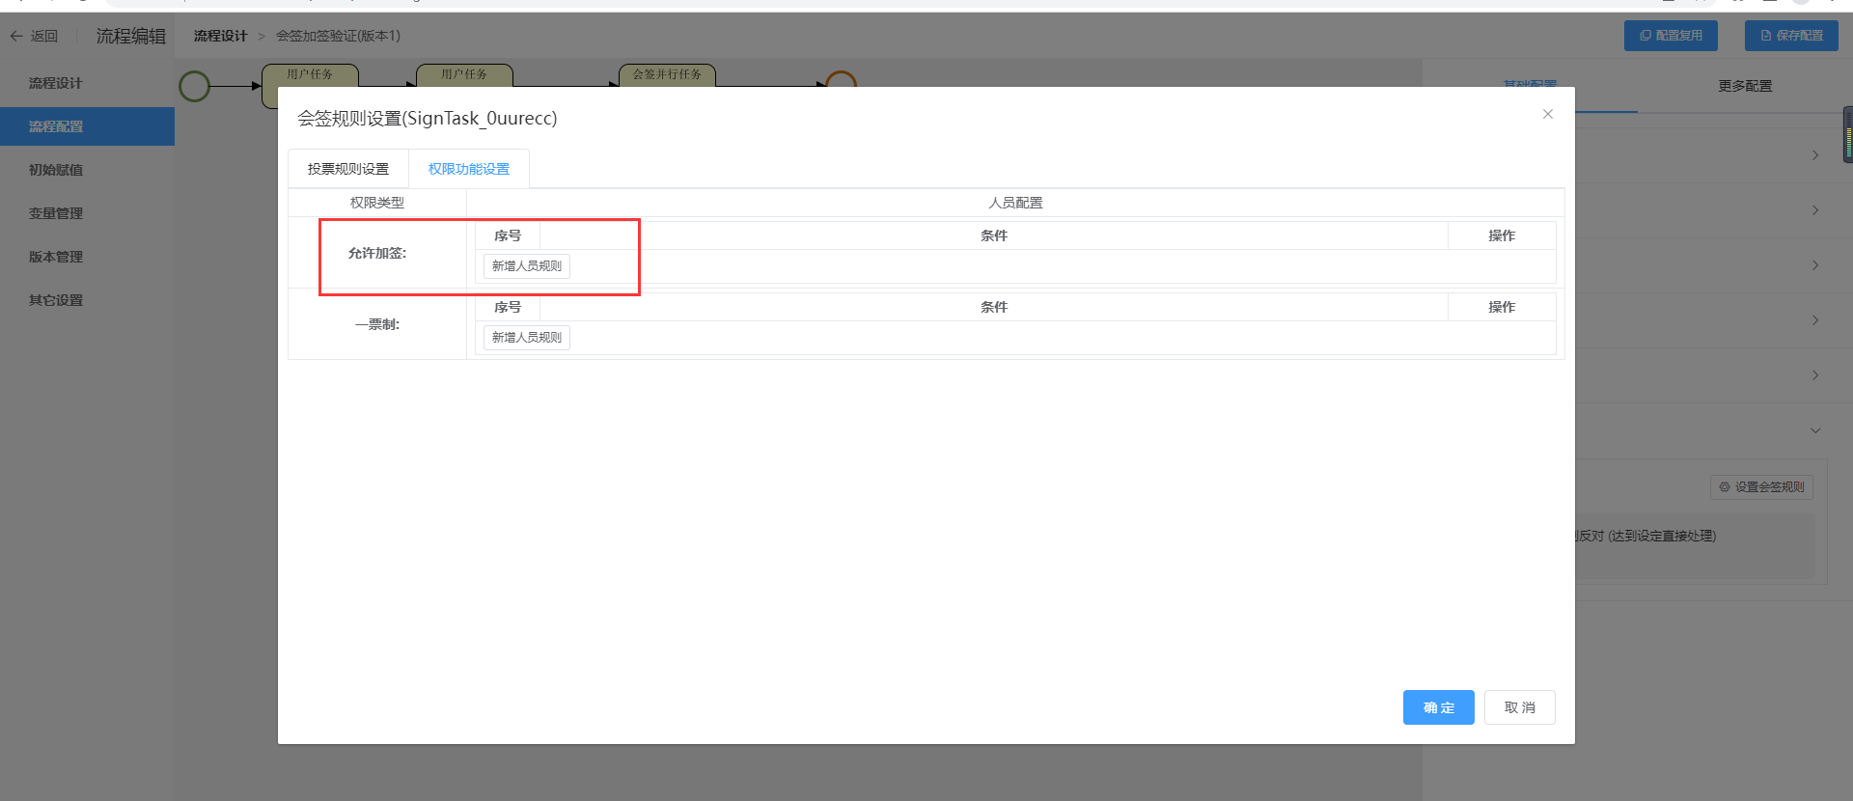Click the 设置会签规则 gear button
1853x801 pixels.
tap(1761, 487)
